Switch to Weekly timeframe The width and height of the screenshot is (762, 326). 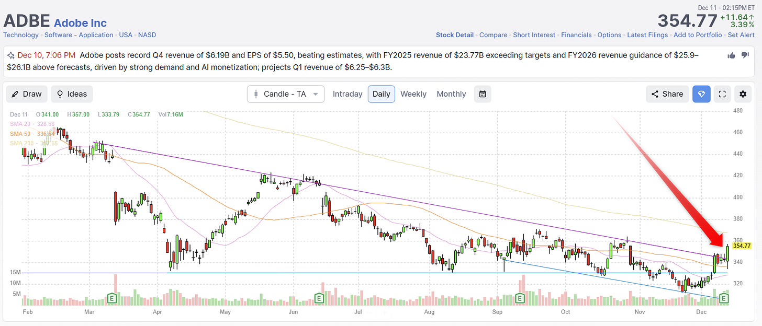(x=413, y=94)
